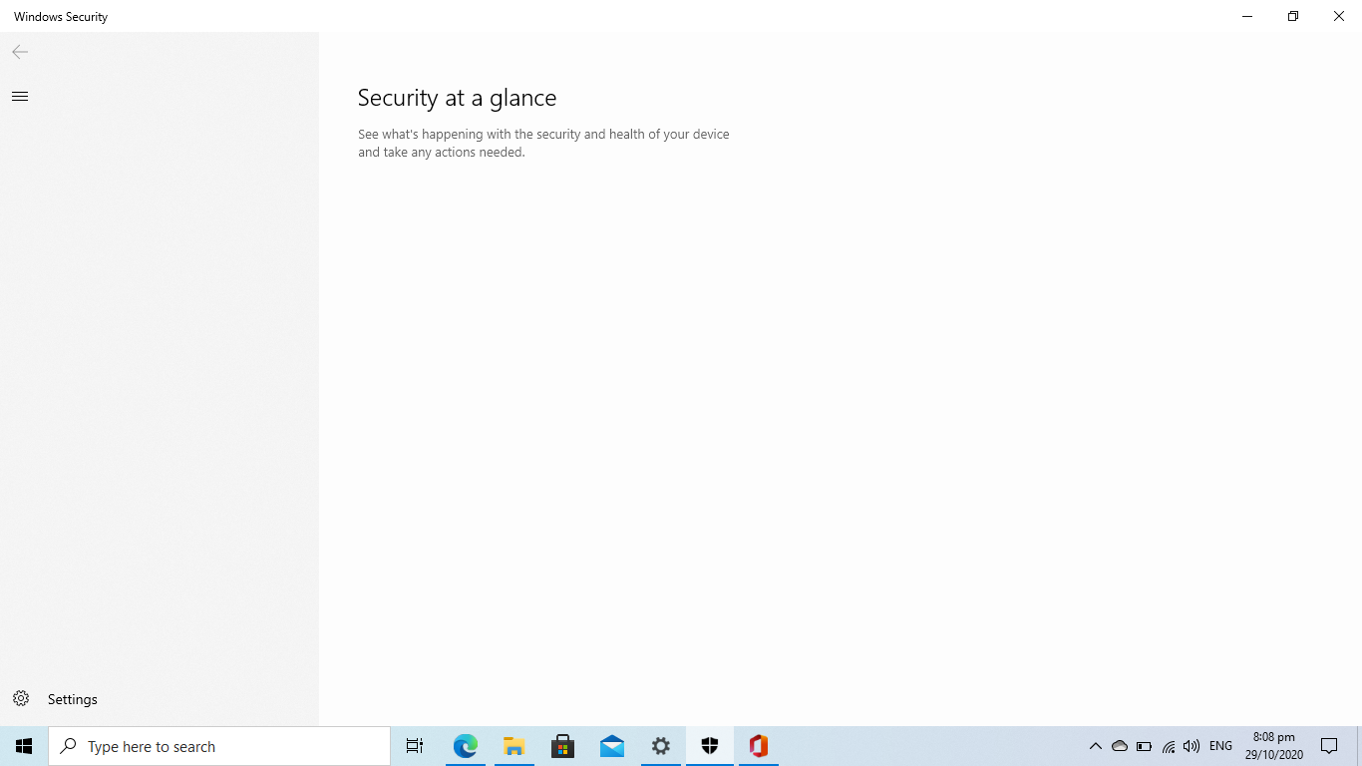1362x766 pixels.
Task: Click the "Security at a glance" heading
Action: (457, 98)
